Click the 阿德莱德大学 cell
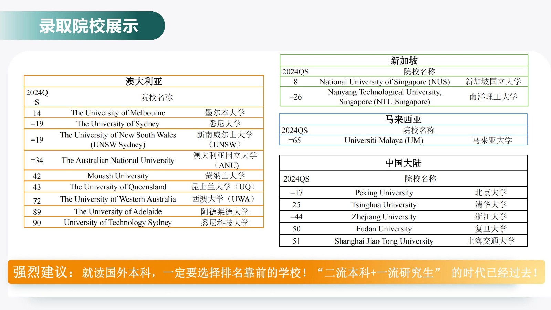Viewport: 551px width, 310px height. click(225, 211)
